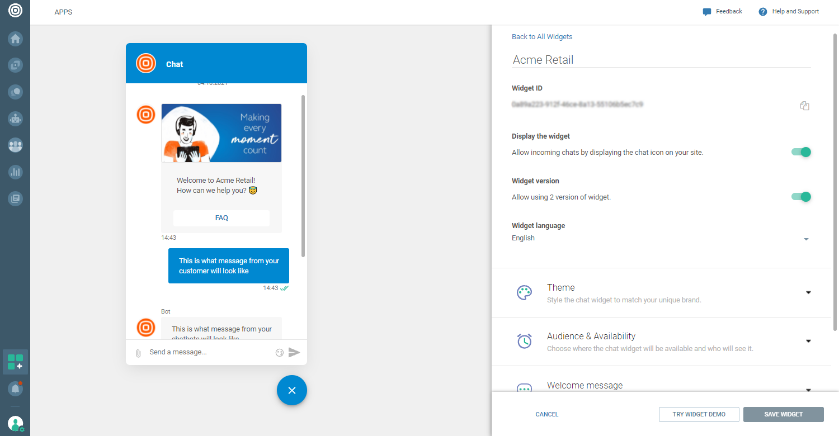Click the Infobip logo in the sidebar
This screenshot has height=436, width=839.
(15, 11)
